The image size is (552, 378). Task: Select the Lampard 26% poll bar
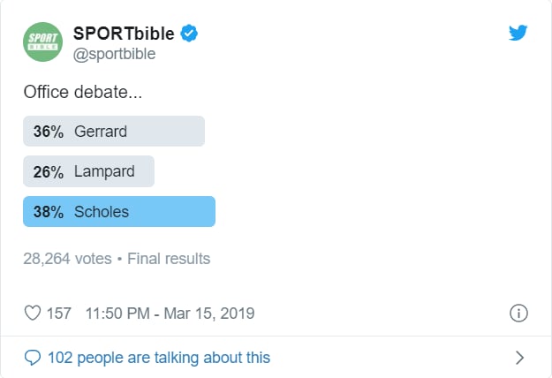point(88,171)
